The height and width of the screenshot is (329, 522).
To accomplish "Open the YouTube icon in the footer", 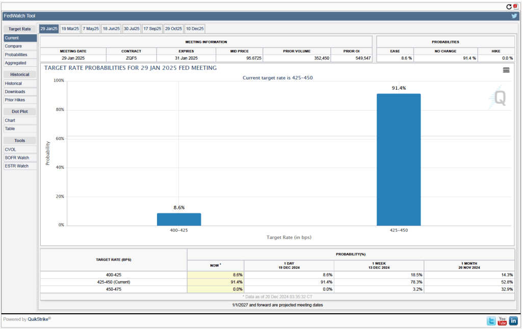I will [x=502, y=321].
